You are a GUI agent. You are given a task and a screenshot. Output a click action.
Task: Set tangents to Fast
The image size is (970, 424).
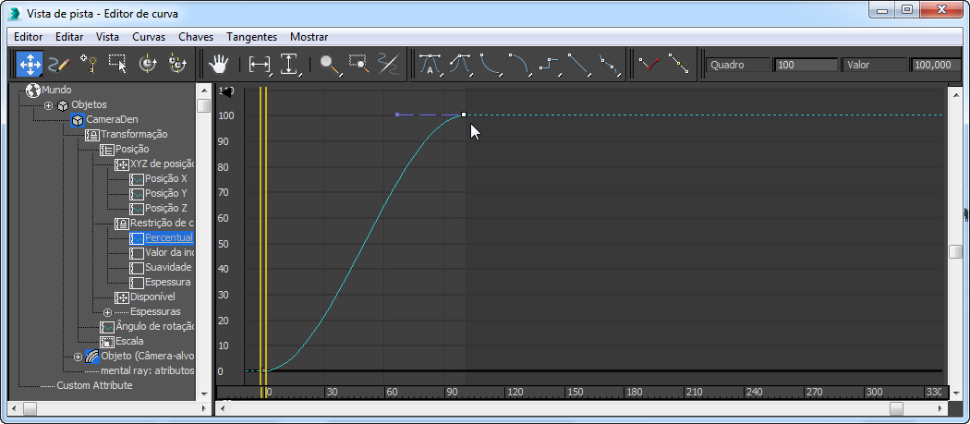490,64
